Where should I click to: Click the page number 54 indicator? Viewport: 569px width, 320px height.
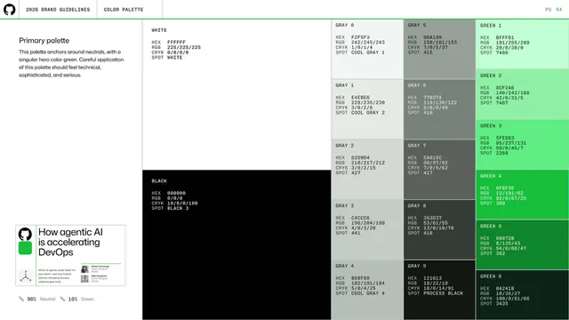(559, 10)
